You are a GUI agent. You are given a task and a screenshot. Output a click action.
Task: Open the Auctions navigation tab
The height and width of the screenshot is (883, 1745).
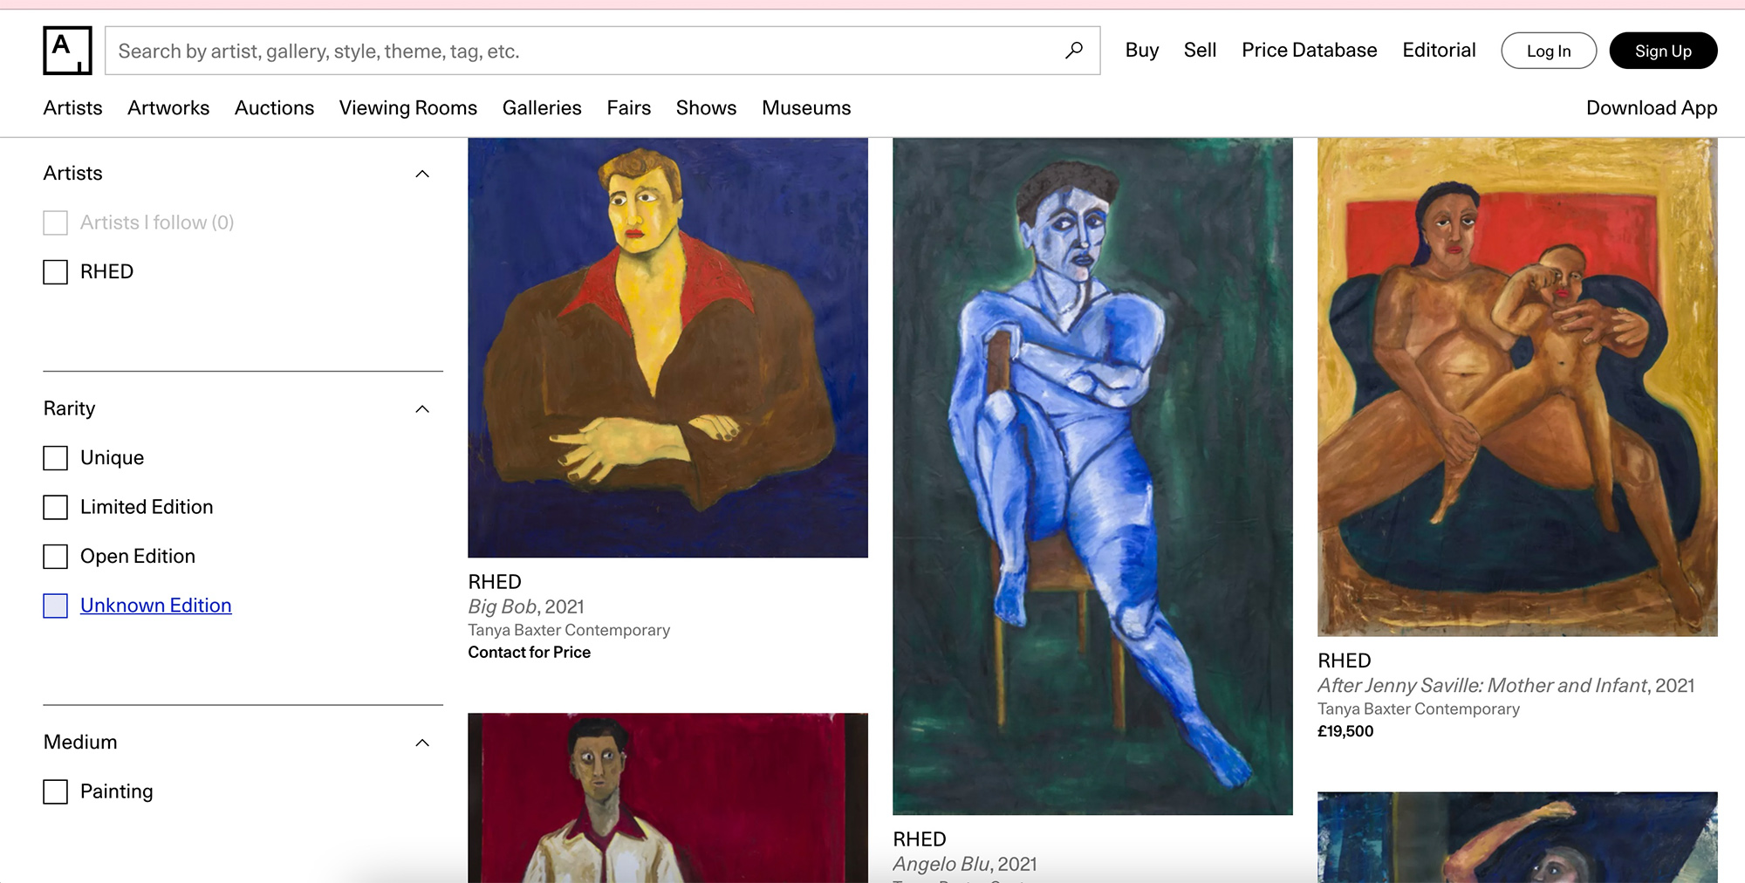point(274,108)
